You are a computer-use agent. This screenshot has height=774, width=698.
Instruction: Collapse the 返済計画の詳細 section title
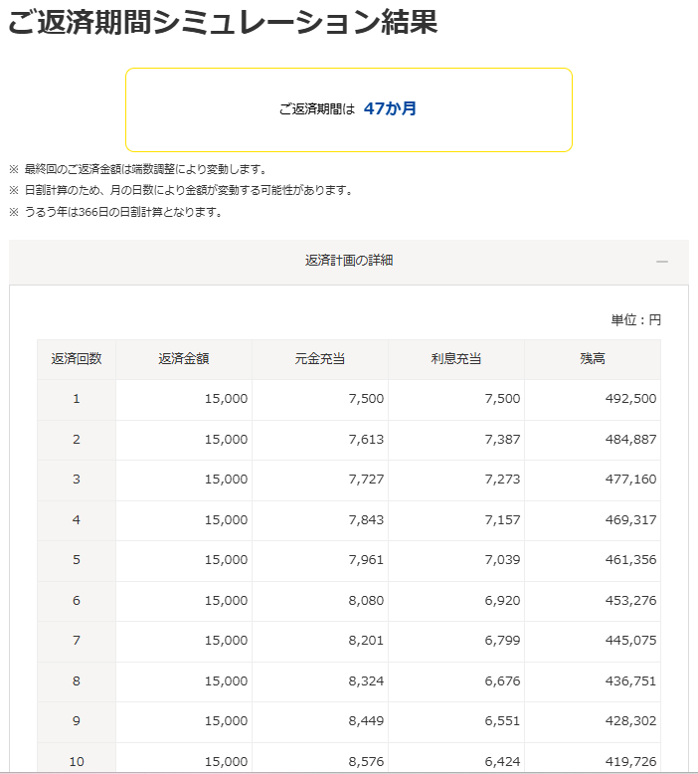click(x=348, y=261)
